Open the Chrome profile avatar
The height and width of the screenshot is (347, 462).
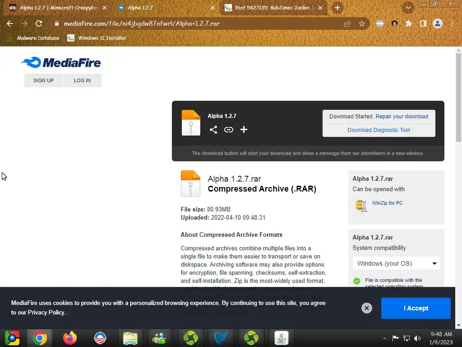click(438, 23)
